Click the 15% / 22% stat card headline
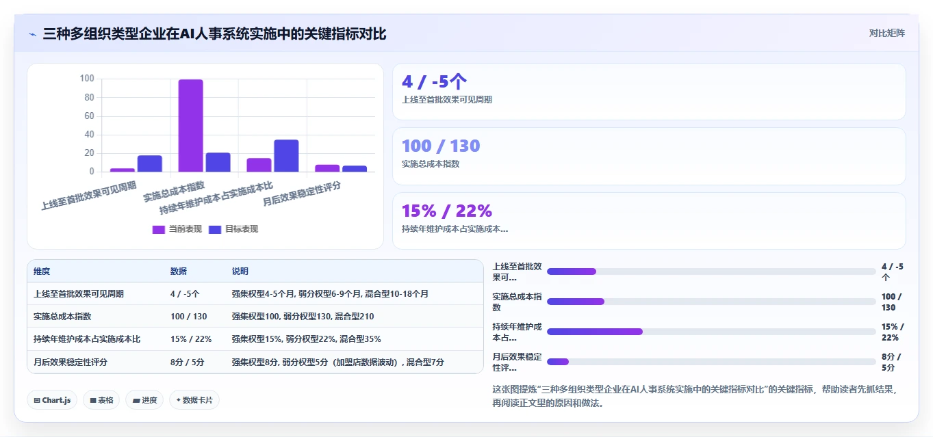 point(447,211)
